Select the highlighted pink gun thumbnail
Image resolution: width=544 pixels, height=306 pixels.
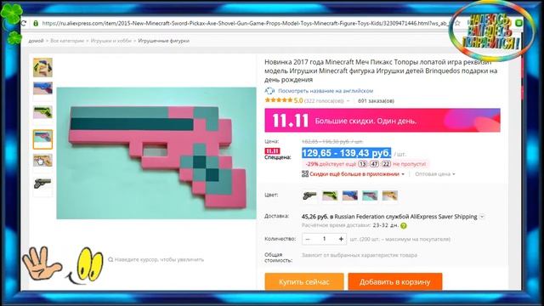click(42, 139)
